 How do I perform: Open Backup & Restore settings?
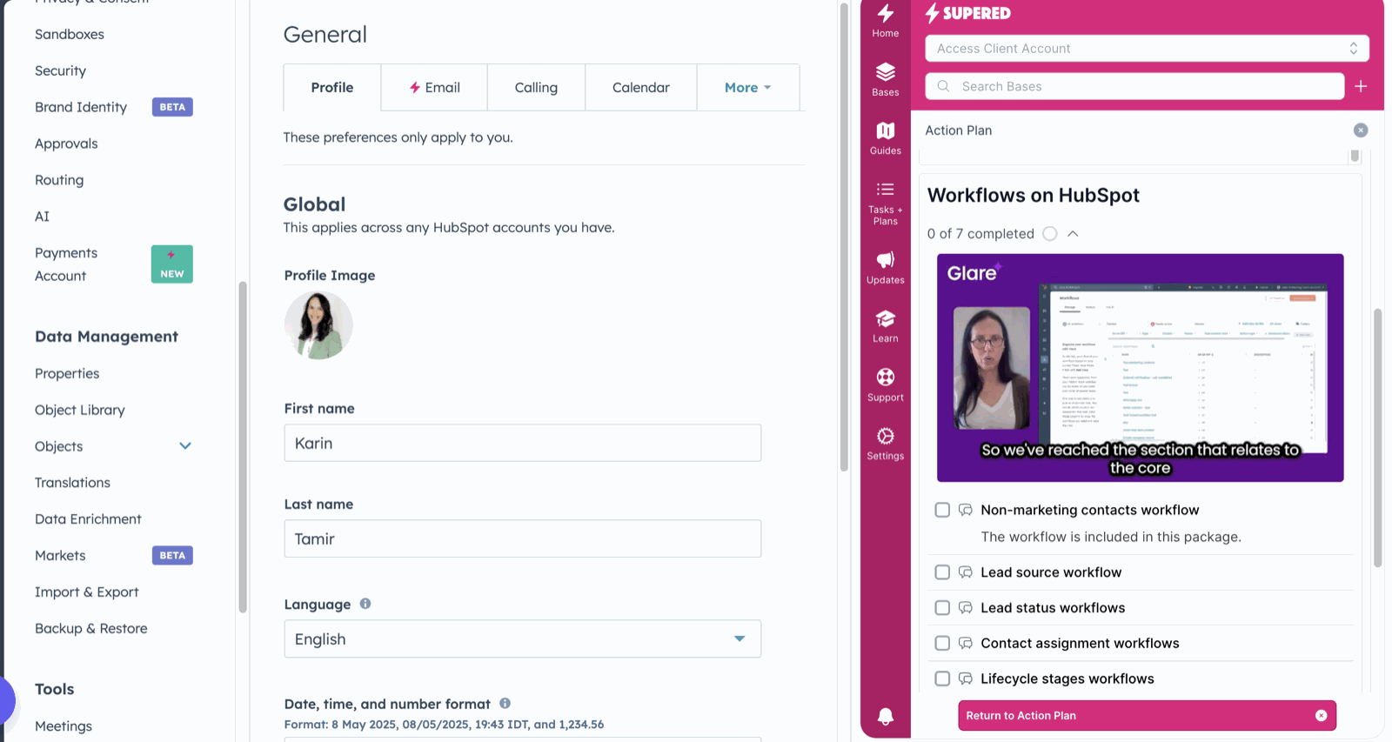[x=91, y=629]
